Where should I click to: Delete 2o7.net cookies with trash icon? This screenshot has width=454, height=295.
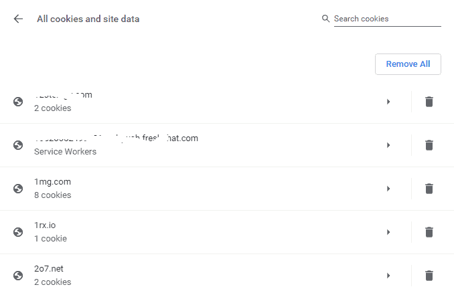(x=429, y=276)
